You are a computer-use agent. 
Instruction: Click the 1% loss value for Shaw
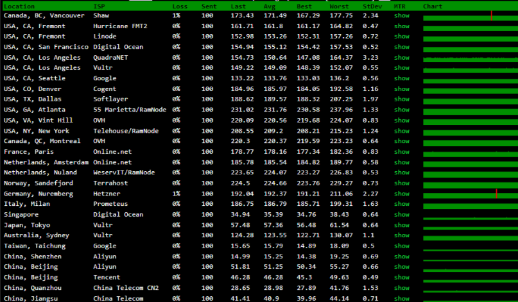point(176,15)
